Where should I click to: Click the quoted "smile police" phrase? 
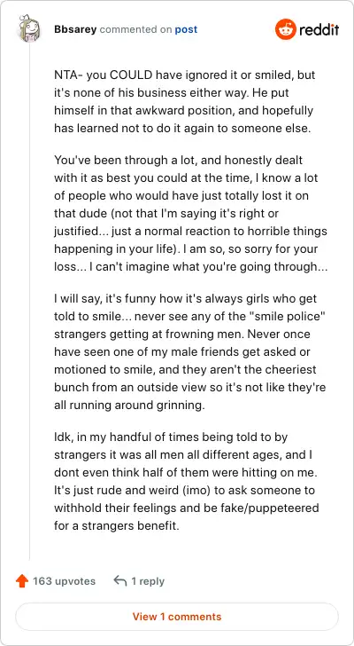coord(285,316)
